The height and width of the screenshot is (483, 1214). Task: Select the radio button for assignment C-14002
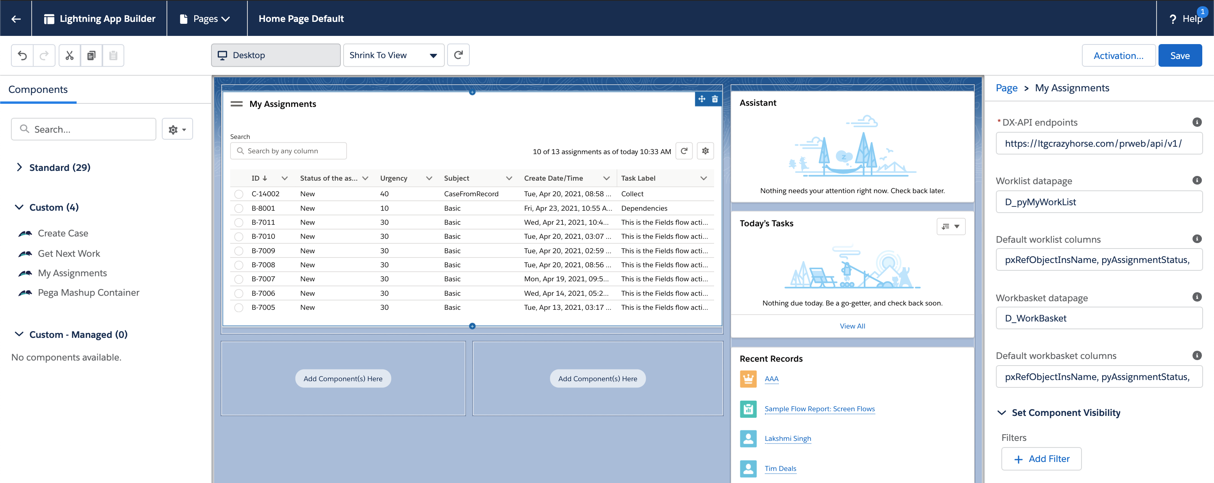click(x=238, y=194)
